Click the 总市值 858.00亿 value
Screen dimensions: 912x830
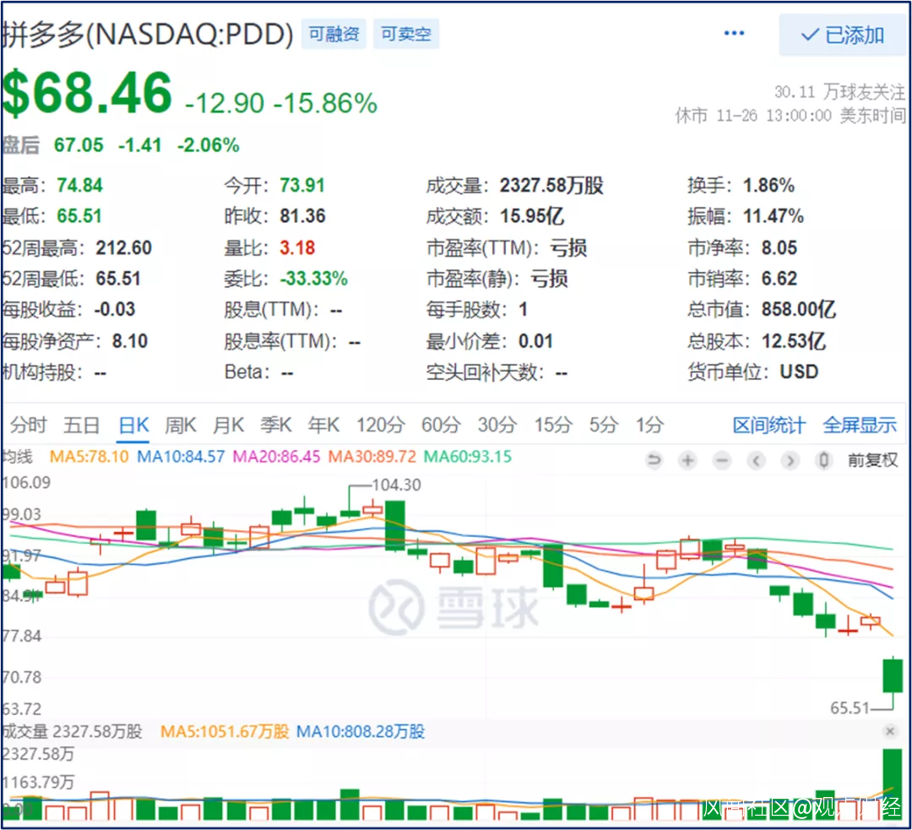pos(799,309)
